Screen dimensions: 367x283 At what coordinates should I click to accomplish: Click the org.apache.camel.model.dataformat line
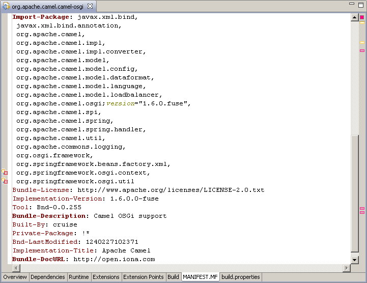[x=85, y=77]
